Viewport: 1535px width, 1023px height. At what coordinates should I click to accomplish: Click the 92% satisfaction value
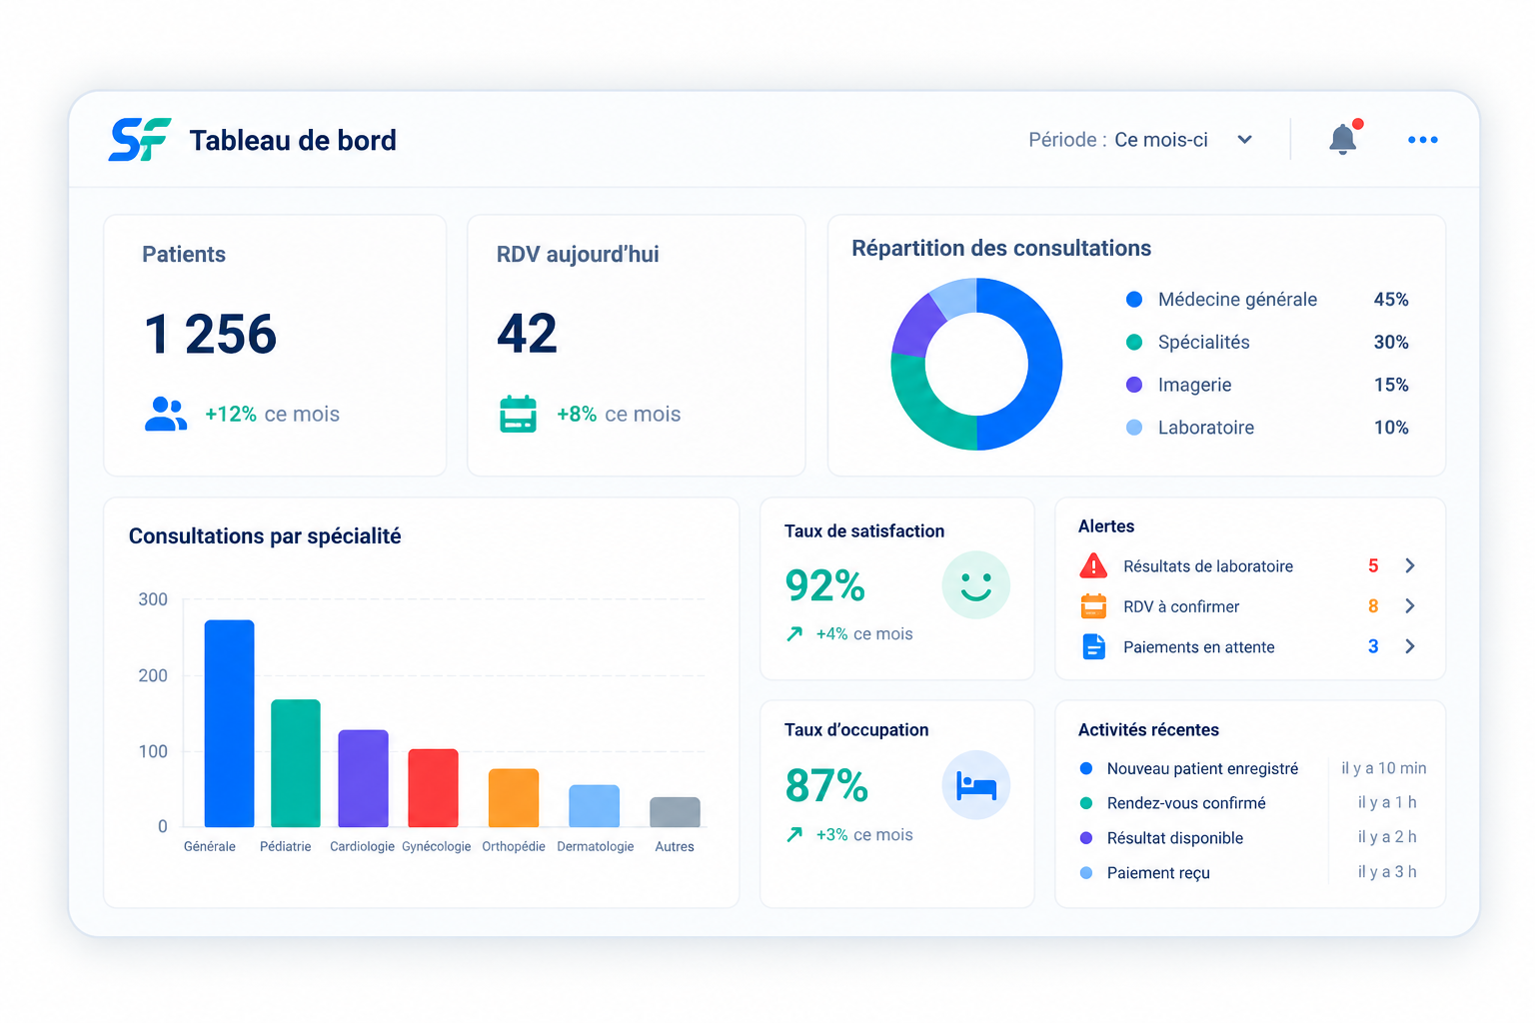[x=825, y=585]
